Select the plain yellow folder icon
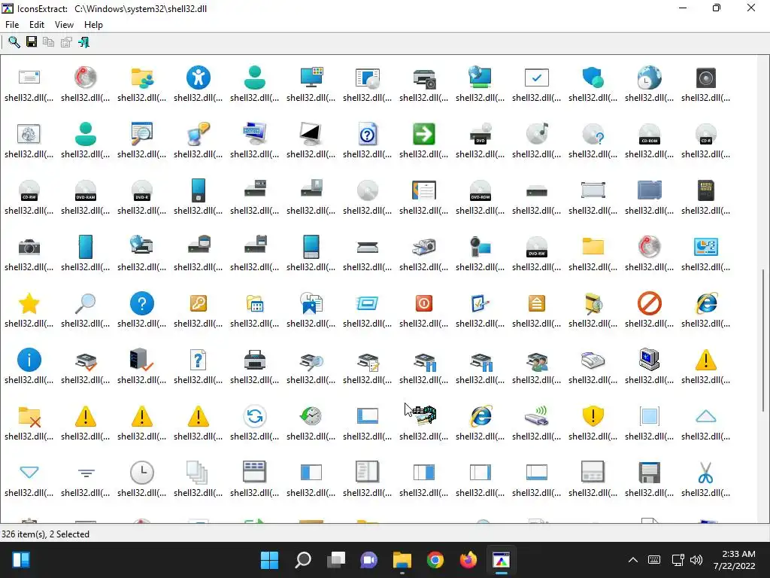This screenshot has width=770, height=578. tap(593, 247)
